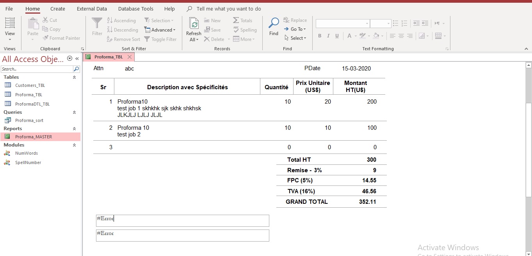532x256 pixels.
Task: Close the Proforma_TBL document tab
Action: pyautogui.click(x=130, y=57)
